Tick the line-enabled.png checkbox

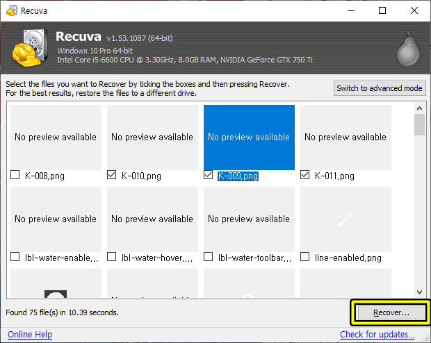point(304,257)
